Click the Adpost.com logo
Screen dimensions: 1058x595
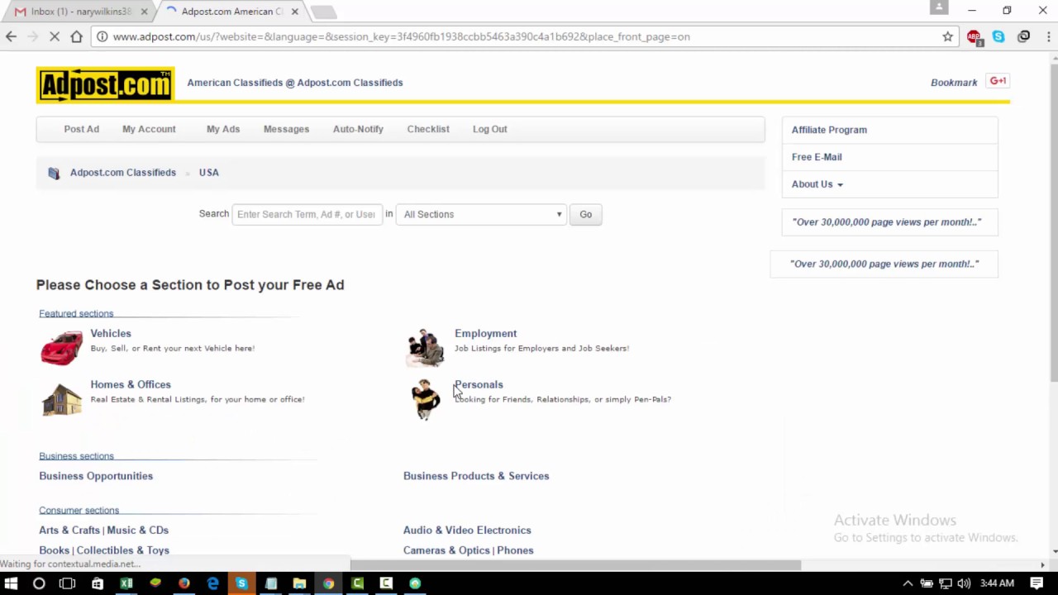[106, 84]
